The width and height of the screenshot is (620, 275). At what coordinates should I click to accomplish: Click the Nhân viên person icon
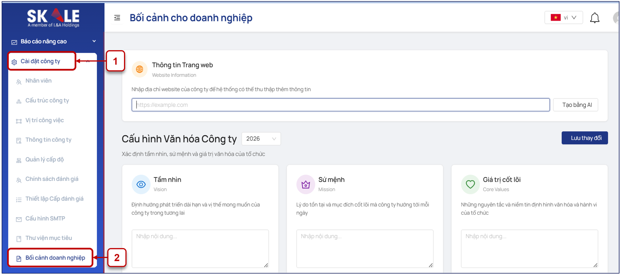(x=19, y=82)
